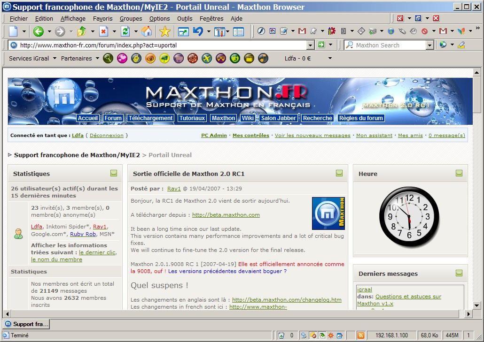Click in the Maxthon Search input field
Viewport: 484px width, 342px height.
point(390,46)
